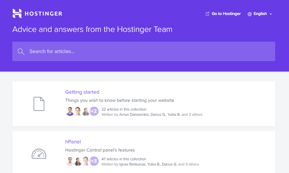Click the first author avatar in hPanel

[x=70, y=161]
